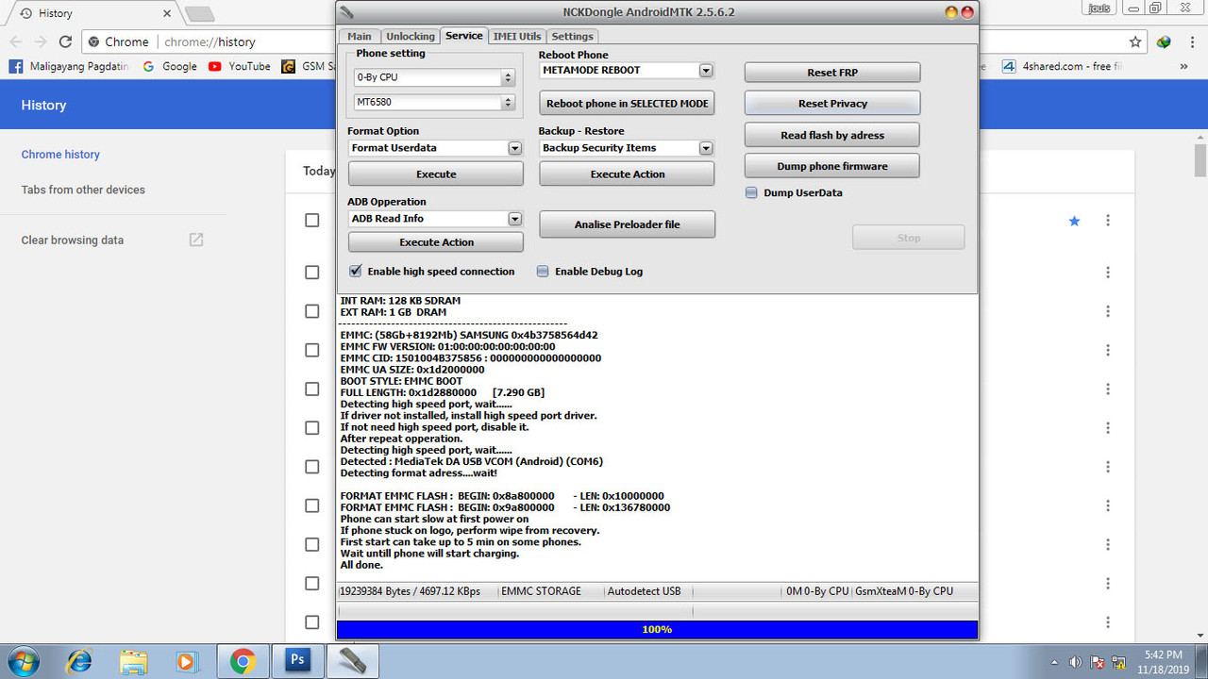The height and width of the screenshot is (679, 1208).
Task: Click Analise Preloader file button
Action: (x=628, y=224)
